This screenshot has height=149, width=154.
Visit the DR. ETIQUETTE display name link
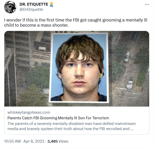tap(34, 4)
